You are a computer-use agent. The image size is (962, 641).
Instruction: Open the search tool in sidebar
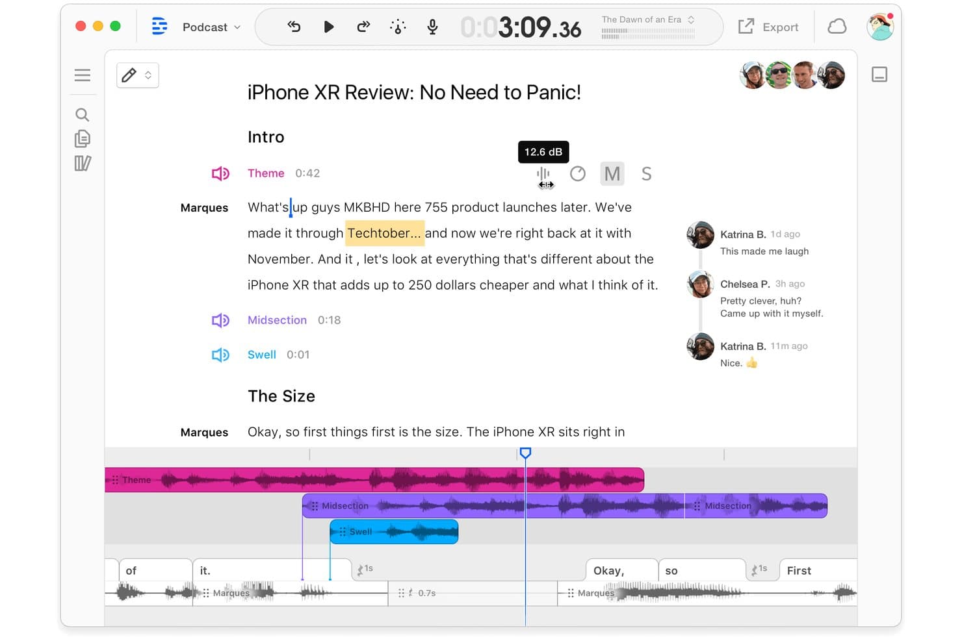[x=83, y=115]
